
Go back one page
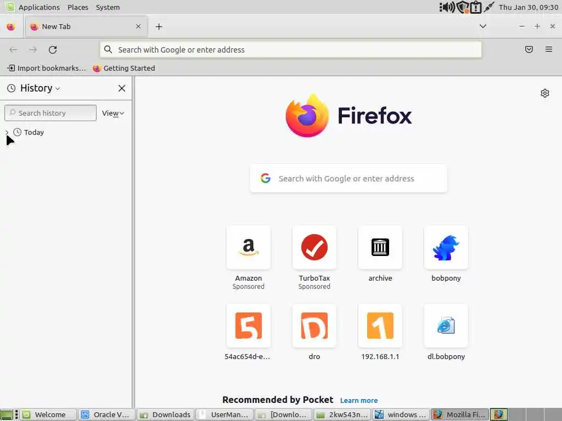pyautogui.click(x=13, y=50)
